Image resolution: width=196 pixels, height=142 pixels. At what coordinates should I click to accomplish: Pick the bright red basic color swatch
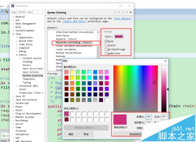click(67, 78)
